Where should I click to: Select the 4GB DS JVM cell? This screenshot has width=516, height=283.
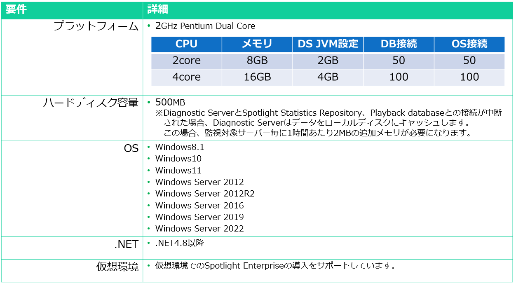(x=328, y=77)
